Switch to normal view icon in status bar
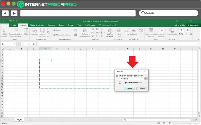This screenshot has width=201, height=125. tap(159, 123)
